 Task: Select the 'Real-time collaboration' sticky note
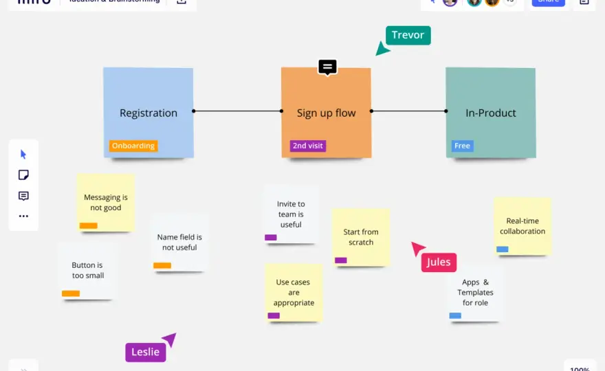[522, 226]
